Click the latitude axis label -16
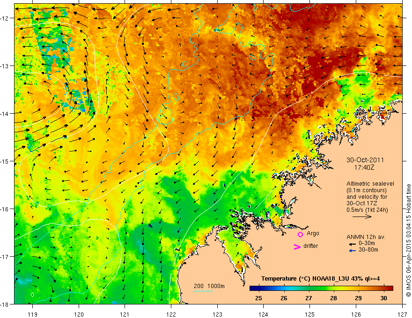Screen dimensions: 412x318 [5, 209]
